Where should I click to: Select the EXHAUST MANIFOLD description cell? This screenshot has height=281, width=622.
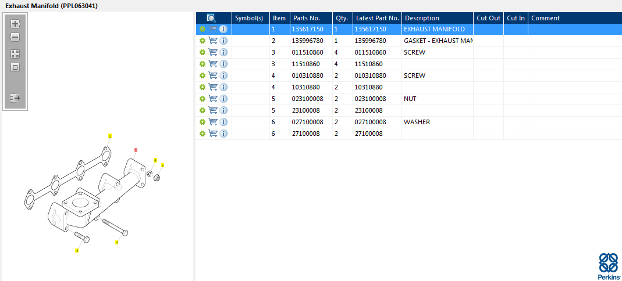tap(438, 29)
